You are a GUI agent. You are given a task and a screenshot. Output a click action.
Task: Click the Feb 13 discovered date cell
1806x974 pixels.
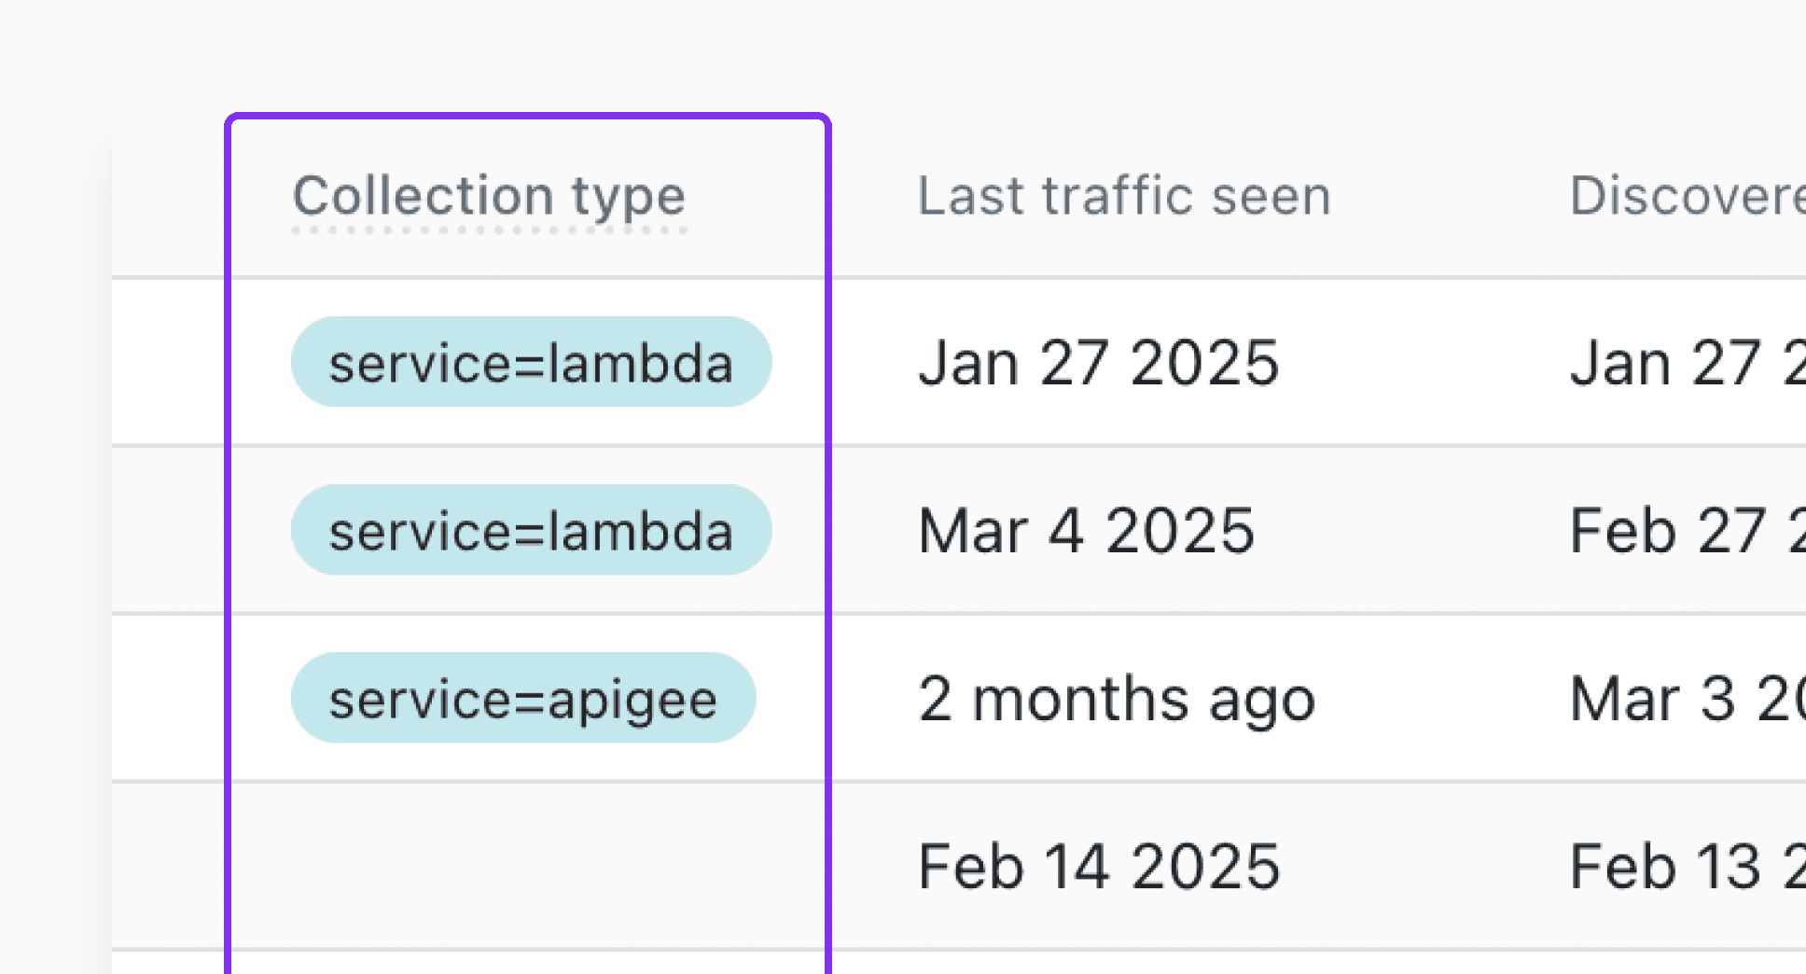point(1687,866)
